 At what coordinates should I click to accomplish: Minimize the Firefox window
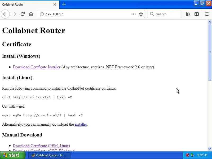[x=196, y=3]
